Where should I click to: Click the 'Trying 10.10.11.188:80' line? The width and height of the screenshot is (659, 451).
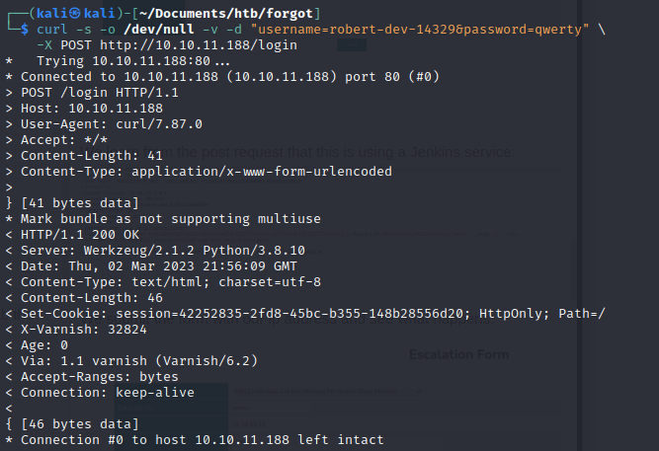(132, 61)
